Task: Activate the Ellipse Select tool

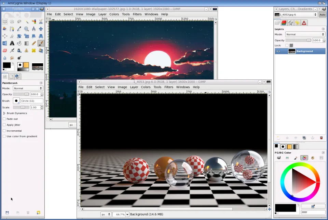Action: point(12,22)
